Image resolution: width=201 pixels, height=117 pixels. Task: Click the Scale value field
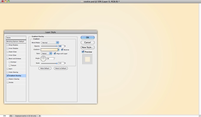click(61, 63)
